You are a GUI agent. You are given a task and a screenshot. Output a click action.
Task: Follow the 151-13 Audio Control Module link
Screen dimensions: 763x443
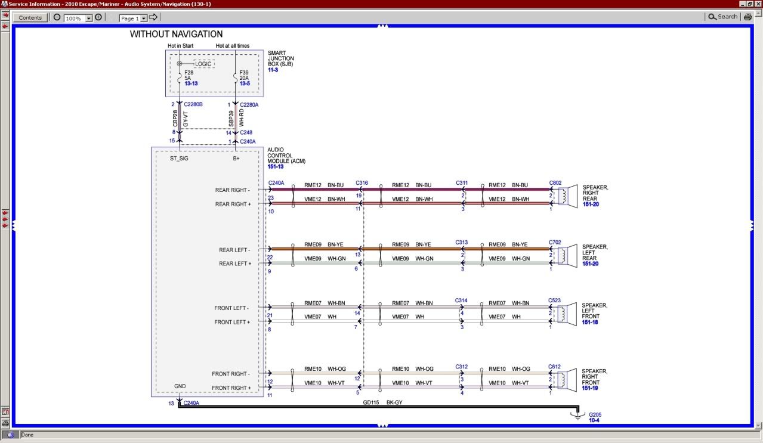click(x=276, y=167)
